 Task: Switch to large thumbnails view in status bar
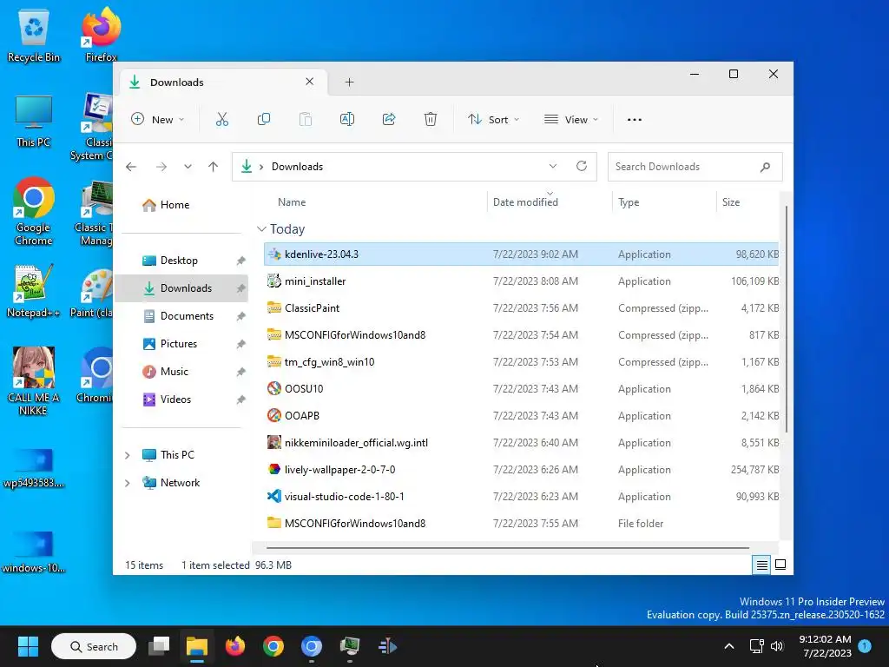coord(780,565)
